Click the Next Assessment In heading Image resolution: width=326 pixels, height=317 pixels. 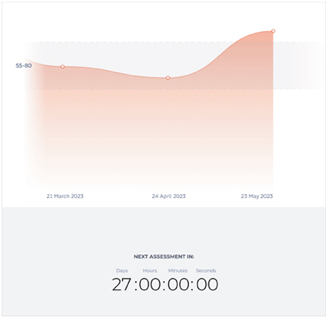tap(164, 257)
